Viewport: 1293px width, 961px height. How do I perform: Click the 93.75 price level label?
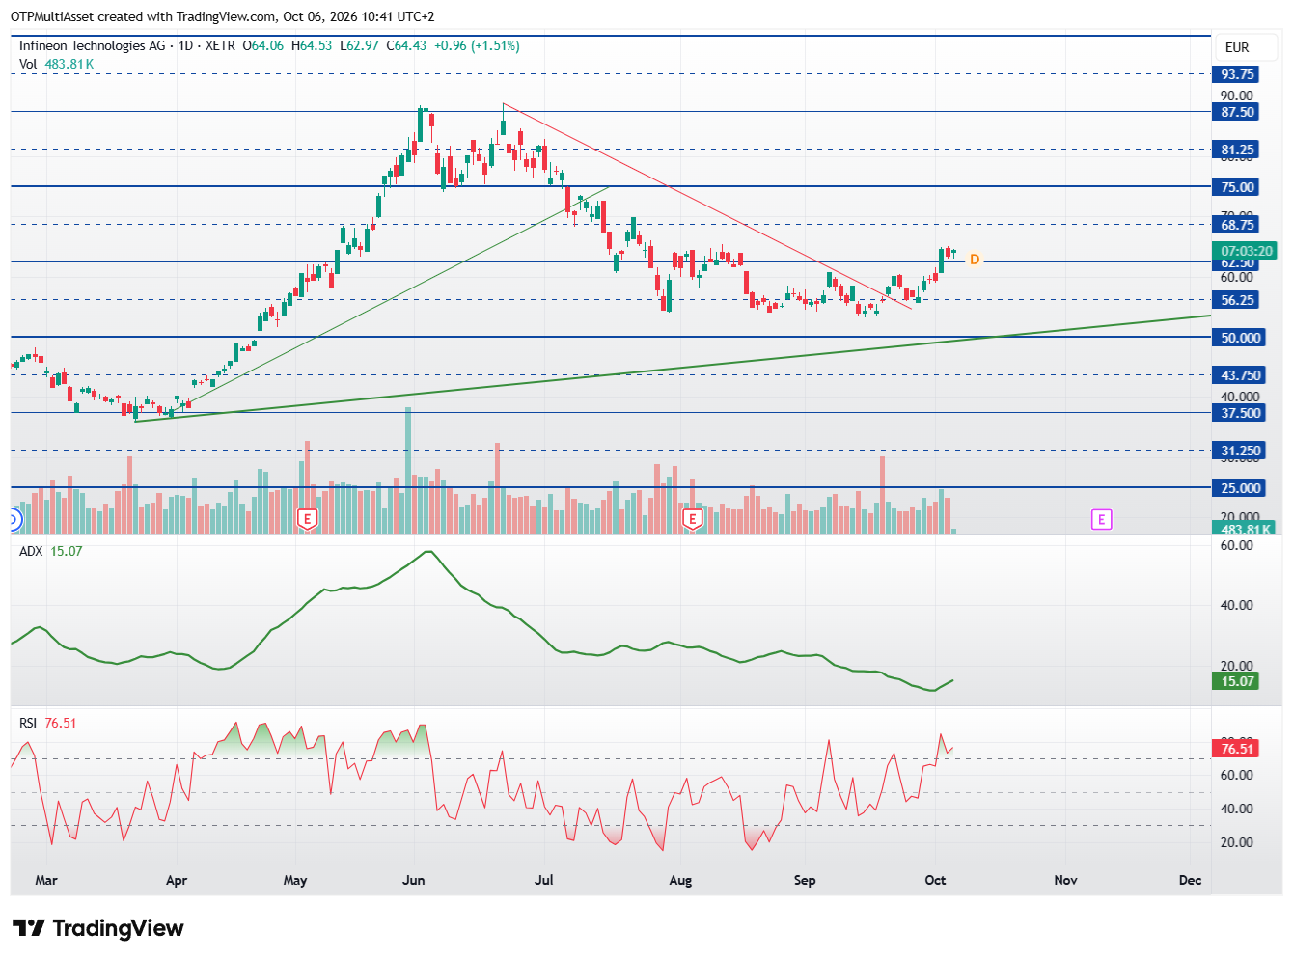(1237, 74)
